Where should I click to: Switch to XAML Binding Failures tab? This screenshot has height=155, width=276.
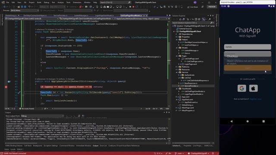[x=14, y=146]
